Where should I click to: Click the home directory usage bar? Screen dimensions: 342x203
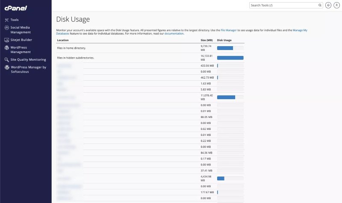click(x=230, y=48)
